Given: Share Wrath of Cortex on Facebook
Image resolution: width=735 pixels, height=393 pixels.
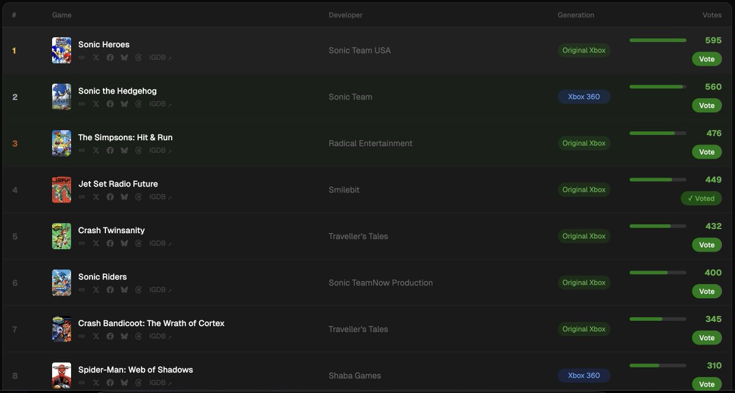Looking at the screenshot, I should 110,337.
